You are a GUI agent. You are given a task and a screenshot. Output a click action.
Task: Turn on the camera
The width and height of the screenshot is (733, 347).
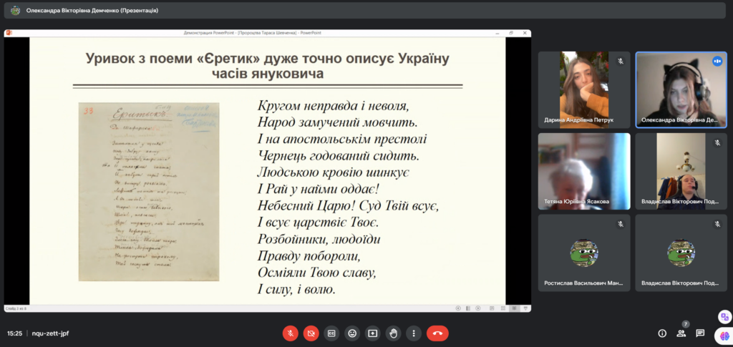[x=311, y=333]
